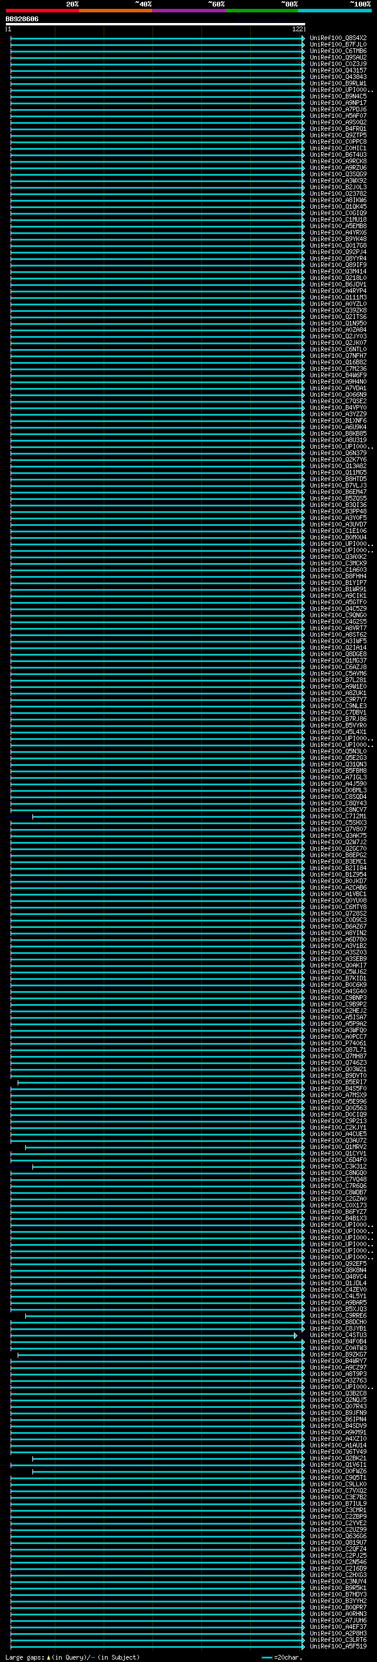Select the UniRef100_B7HDY3 label

pyautogui.click(x=338, y=1594)
